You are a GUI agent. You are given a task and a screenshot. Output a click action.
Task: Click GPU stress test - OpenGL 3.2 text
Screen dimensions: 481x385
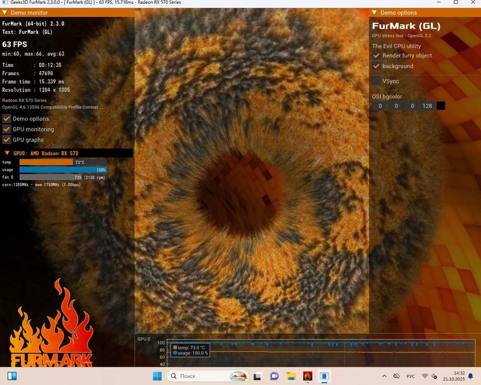[x=401, y=36]
